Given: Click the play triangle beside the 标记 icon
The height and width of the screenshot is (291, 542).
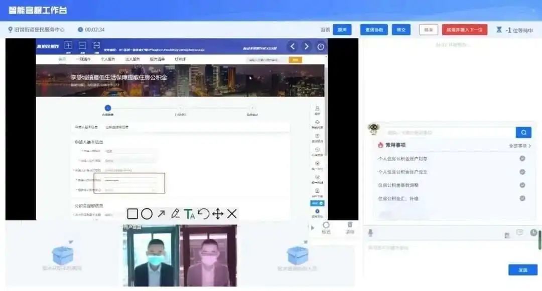Looking at the screenshot, I should point(313,228).
